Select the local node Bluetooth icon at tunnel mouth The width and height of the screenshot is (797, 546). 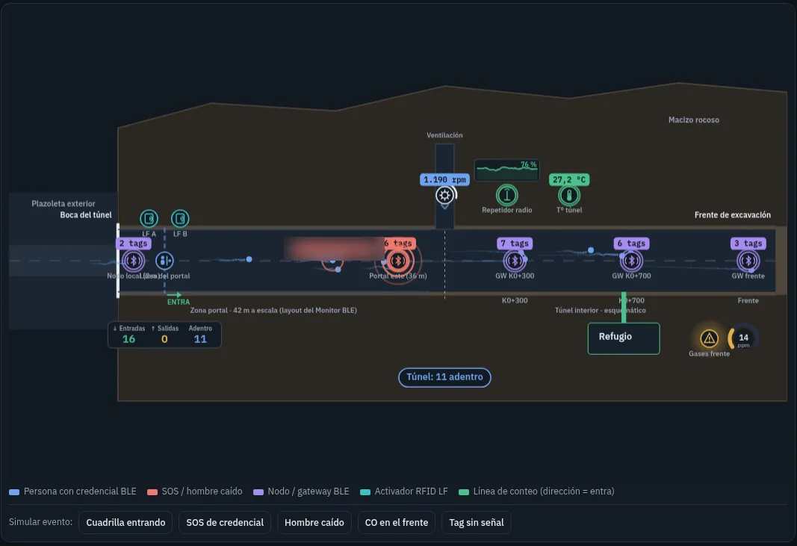coord(134,261)
